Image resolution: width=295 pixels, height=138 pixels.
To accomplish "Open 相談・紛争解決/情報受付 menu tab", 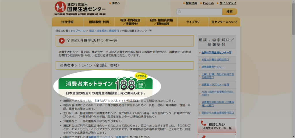I will coord(130,22).
